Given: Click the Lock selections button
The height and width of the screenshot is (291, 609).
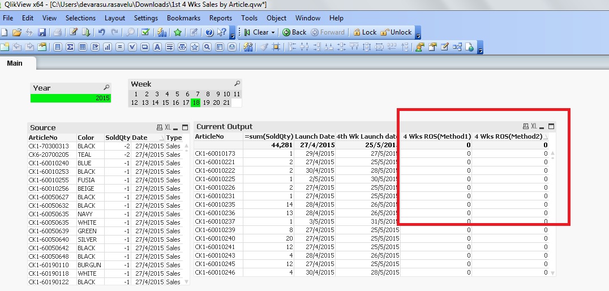Looking at the screenshot, I should tap(364, 32).
